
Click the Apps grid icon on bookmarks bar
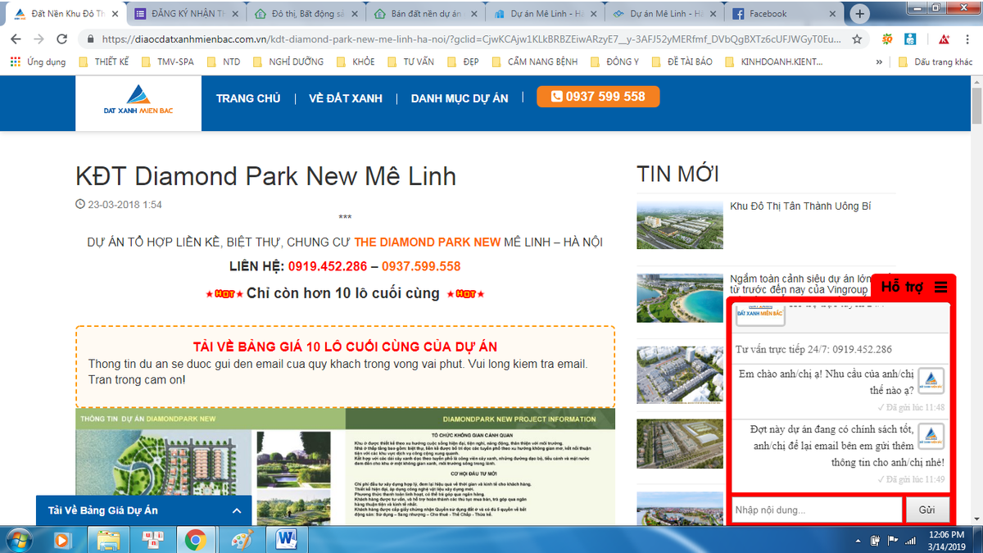(15, 61)
